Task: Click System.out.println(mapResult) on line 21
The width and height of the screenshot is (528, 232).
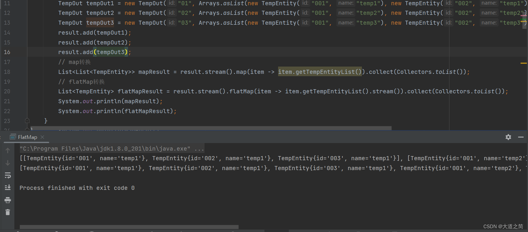Action: point(110,101)
